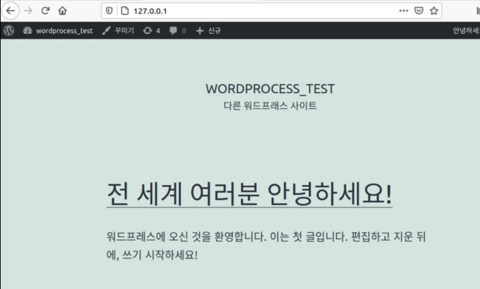Go back with the browser back arrow
The height and width of the screenshot is (289, 480).
click(x=10, y=11)
